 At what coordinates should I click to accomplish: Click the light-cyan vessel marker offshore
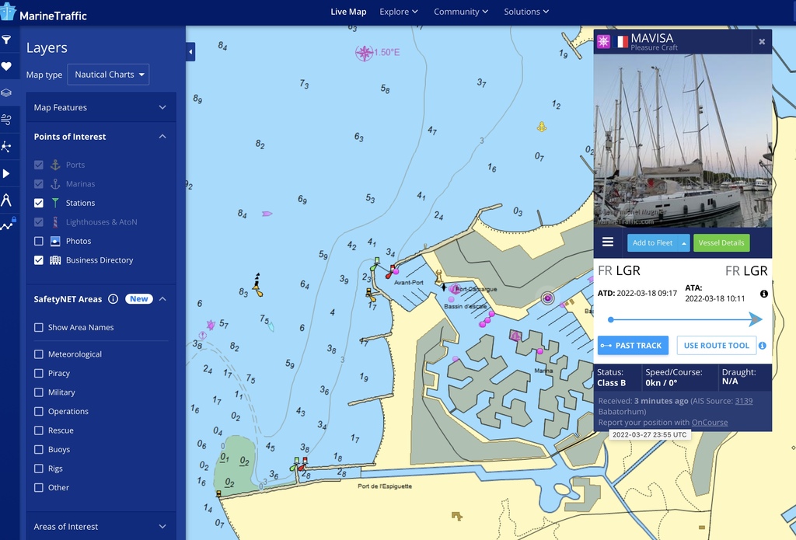pyautogui.click(x=271, y=327)
